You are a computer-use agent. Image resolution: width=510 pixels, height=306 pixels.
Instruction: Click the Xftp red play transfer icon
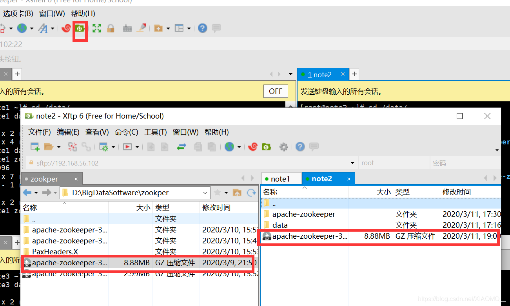pos(127,147)
